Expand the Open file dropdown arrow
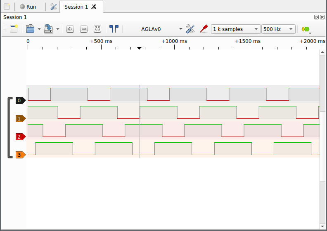Viewport: 327px width, 231px height. point(39,29)
